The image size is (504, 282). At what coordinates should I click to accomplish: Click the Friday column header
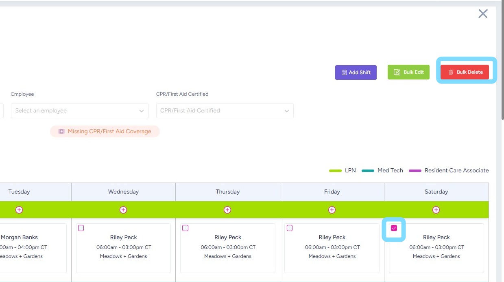click(332, 192)
